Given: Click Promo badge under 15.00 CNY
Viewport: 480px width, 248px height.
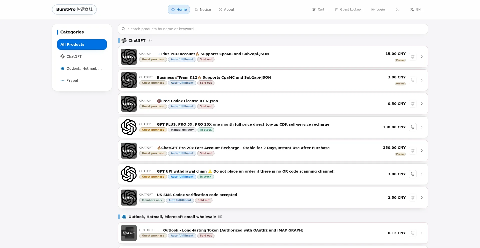Looking at the screenshot, I should tap(400, 60).
